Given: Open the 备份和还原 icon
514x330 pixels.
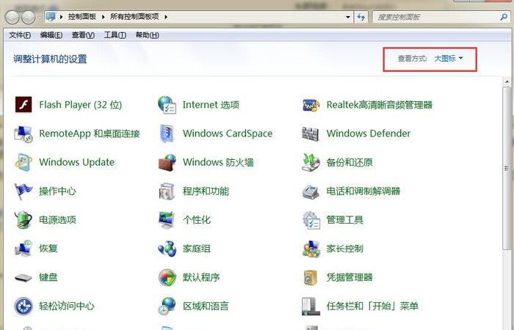Looking at the screenshot, I should (x=311, y=162).
